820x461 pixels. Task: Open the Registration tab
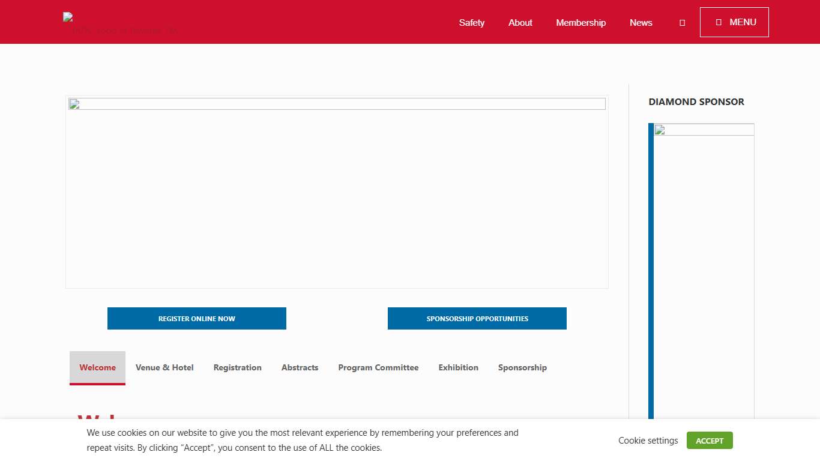pos(237,367)
